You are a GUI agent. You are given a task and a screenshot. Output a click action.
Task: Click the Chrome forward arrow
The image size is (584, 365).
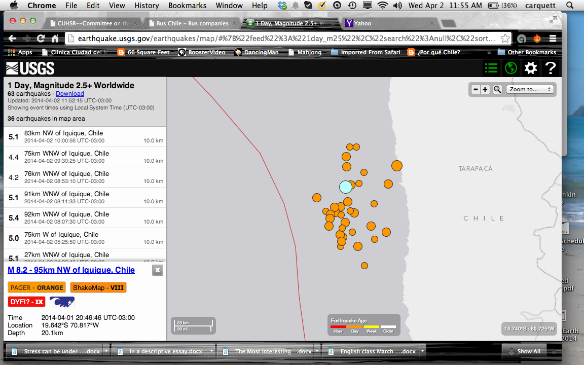26,39
